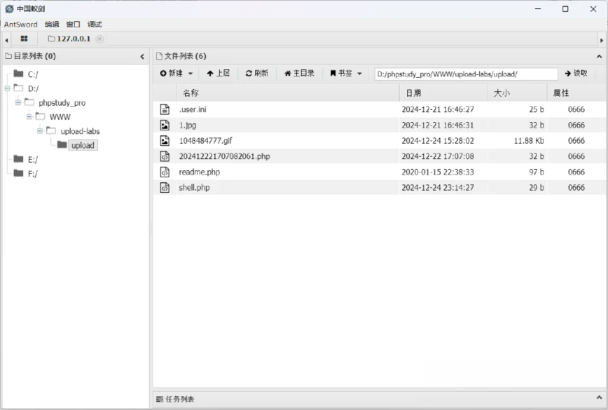This screenshot has width=608, height=410.
Task: Select the D:/ drive in tree
Action: 33,89
